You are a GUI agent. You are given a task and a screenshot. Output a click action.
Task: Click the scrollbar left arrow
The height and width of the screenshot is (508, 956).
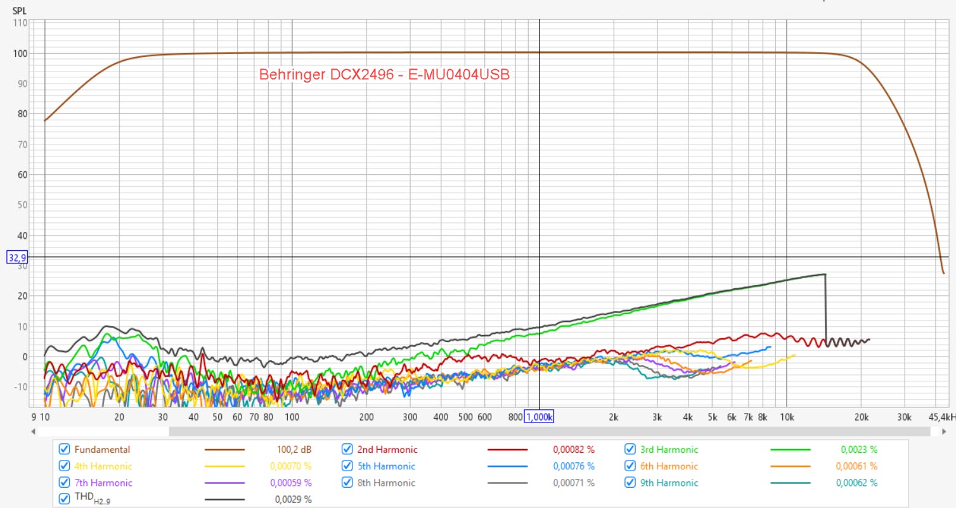(x=34, y=431)
